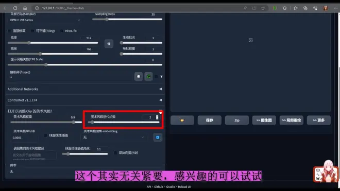Randomize seed with the dice icon
340x191 pixels.
tap(139, 76)
